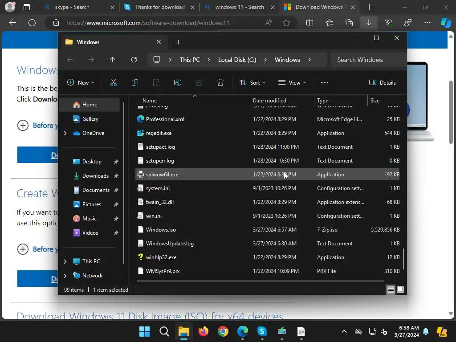The image size is (456, 342).
Task: Toggle the Details pane button
Action: pyautogui.click(x=383, y=82)
